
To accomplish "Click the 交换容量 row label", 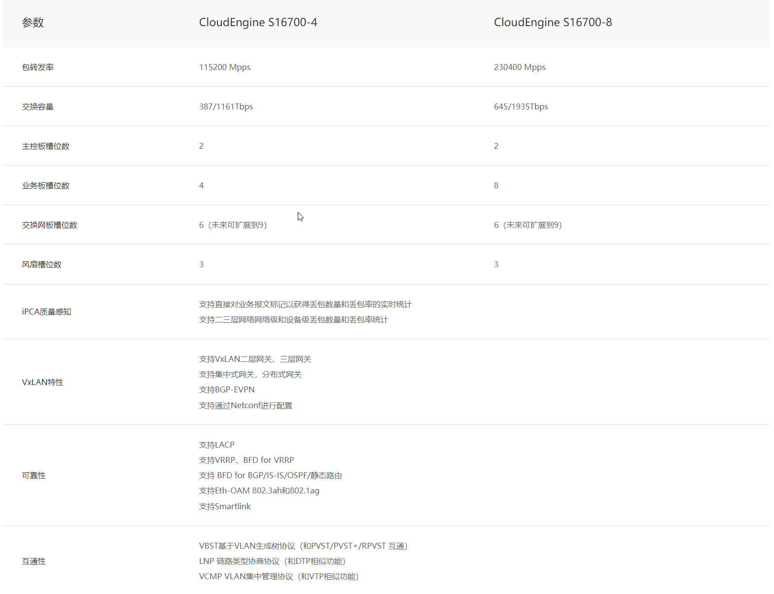I will 38,106.
